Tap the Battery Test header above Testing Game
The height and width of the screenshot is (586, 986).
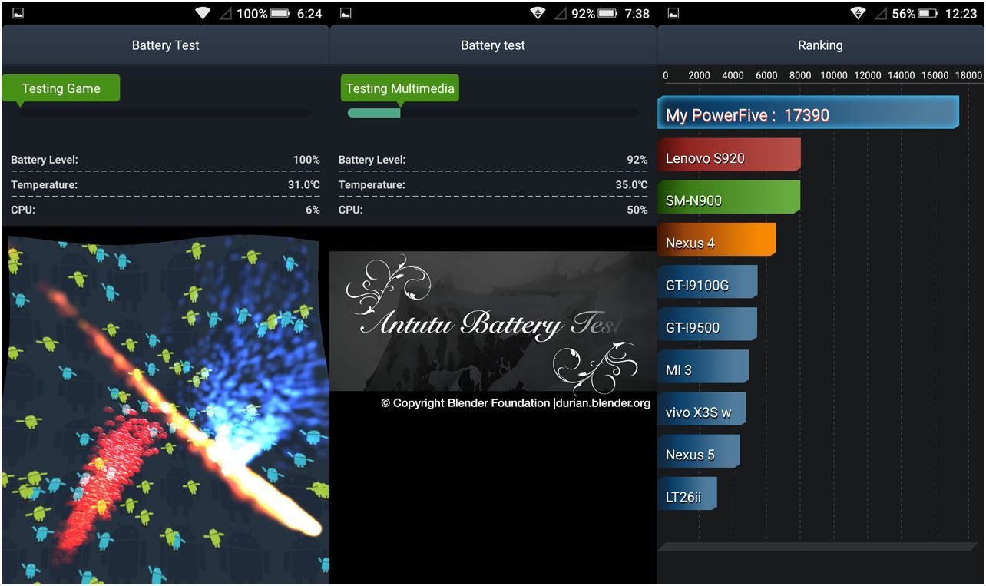165,45
